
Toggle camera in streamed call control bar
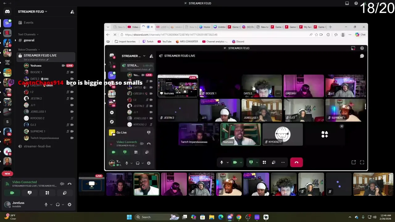click(x=235, y=162)
